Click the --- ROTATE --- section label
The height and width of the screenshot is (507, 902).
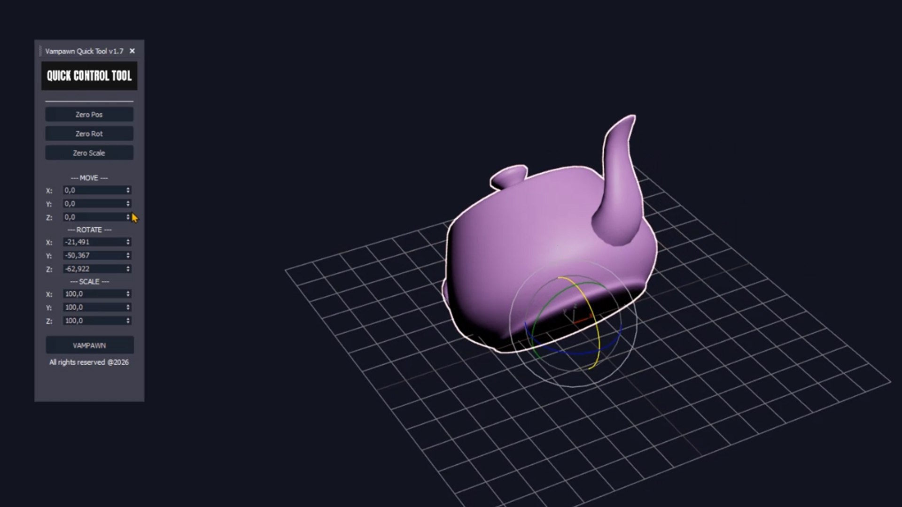click(x=89, y=230)
